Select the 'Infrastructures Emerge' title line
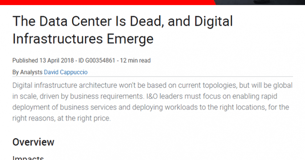The height and width of the screenshot is (160, 305). [83, 39]
